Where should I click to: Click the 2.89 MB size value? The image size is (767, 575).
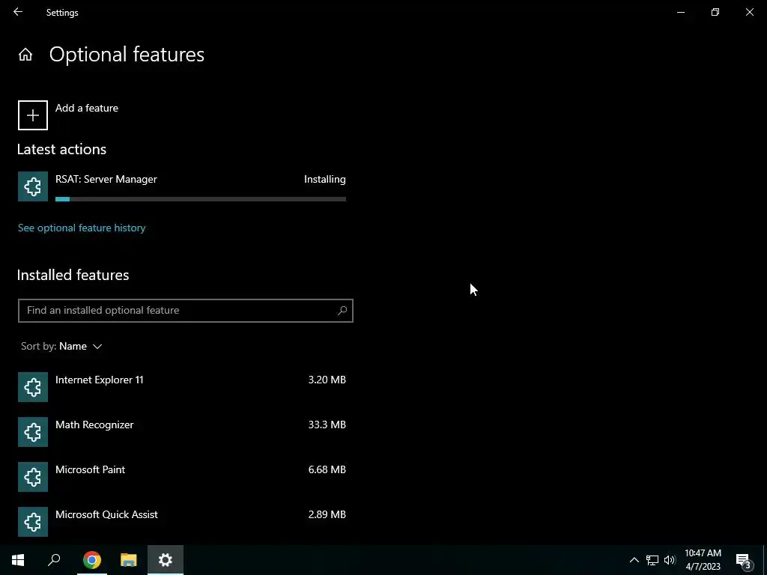click(x=327, y=515)
